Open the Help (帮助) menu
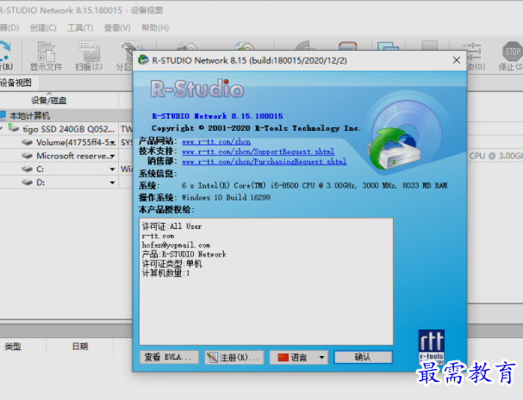The image size is (523, 400). 155,28
